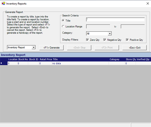The width and height of the screenshot is (151, 127).
Task: Open the Category dropdown
Action: [110, 34]
